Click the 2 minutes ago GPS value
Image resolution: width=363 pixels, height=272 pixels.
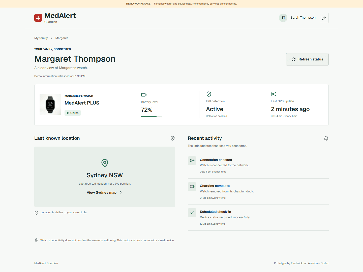point(290,109)
